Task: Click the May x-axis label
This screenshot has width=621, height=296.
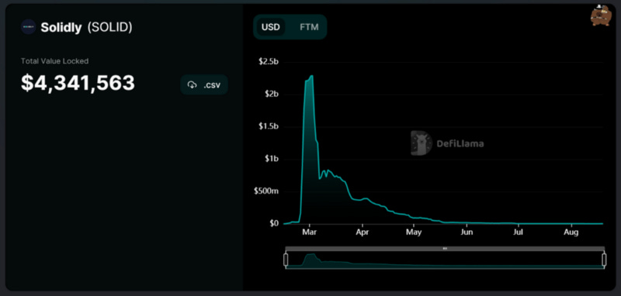Action: pos(414,232)
